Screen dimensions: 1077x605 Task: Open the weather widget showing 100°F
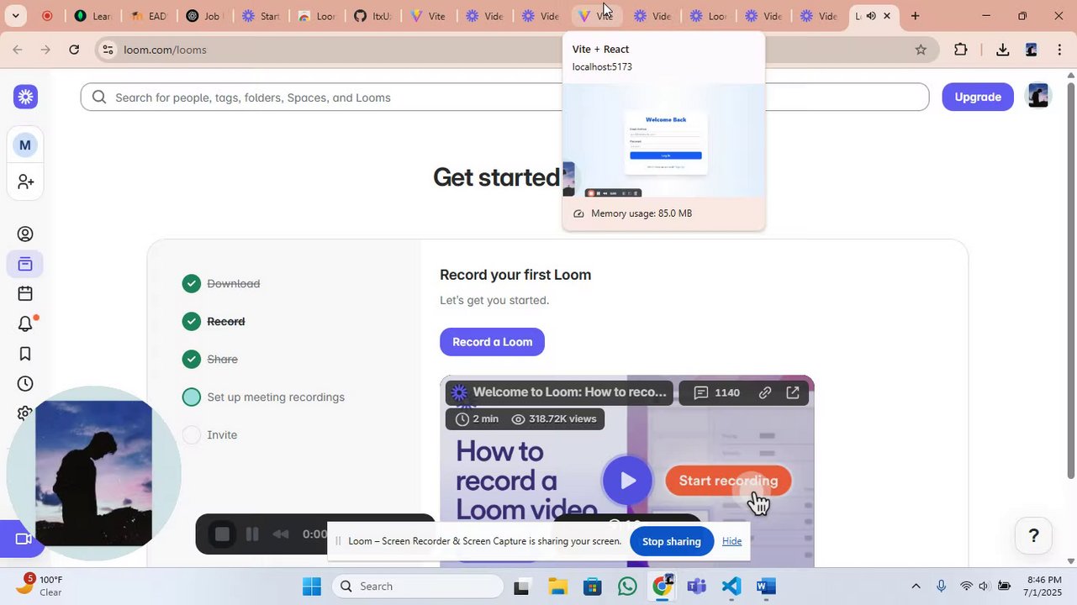pos(40,586)
